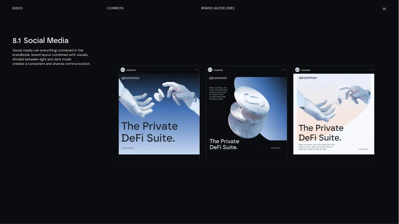Select the Common wordmark logo on the first post

pos(131,78)
